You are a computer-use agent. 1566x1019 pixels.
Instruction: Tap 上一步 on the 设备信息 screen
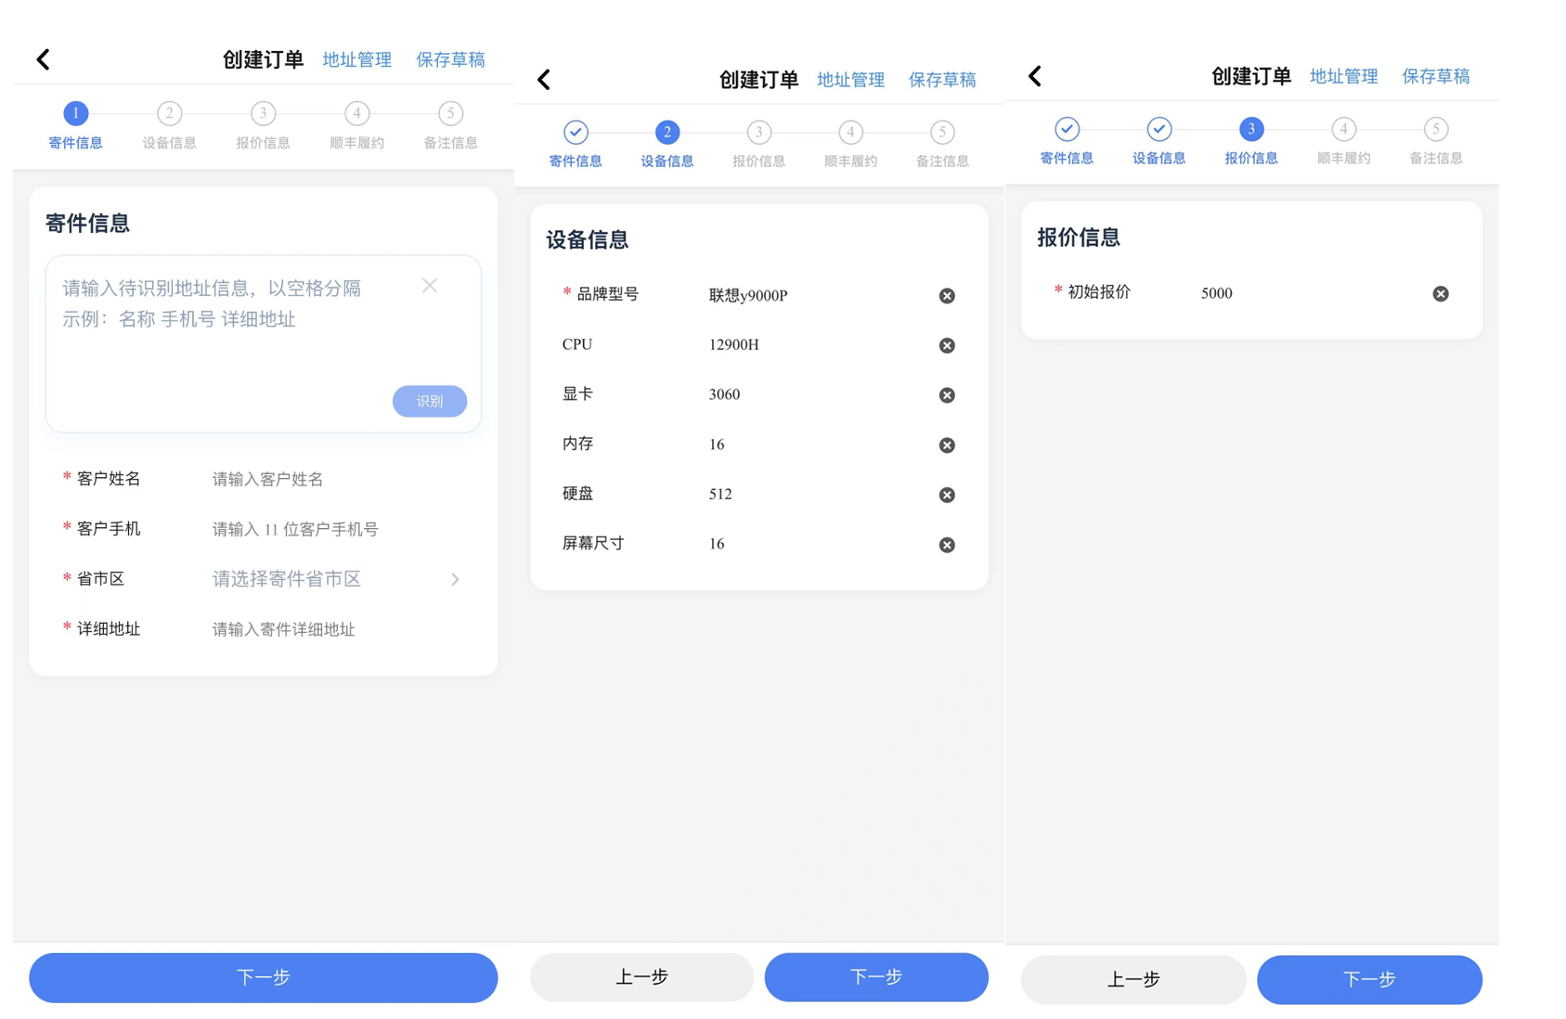pyautogui.click(x=641, y=977)
